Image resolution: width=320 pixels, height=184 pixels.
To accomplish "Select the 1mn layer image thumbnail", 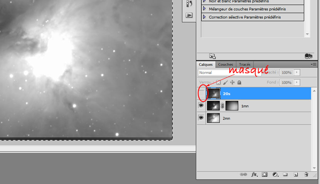I will tap(213, 106).
